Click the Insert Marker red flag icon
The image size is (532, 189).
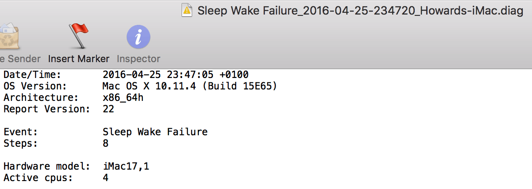coord(78,36)
